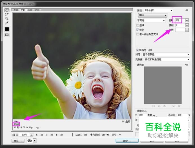The image size is (195, 148).
Task: Switch to the 四联 tab
Action: point(37,10)
